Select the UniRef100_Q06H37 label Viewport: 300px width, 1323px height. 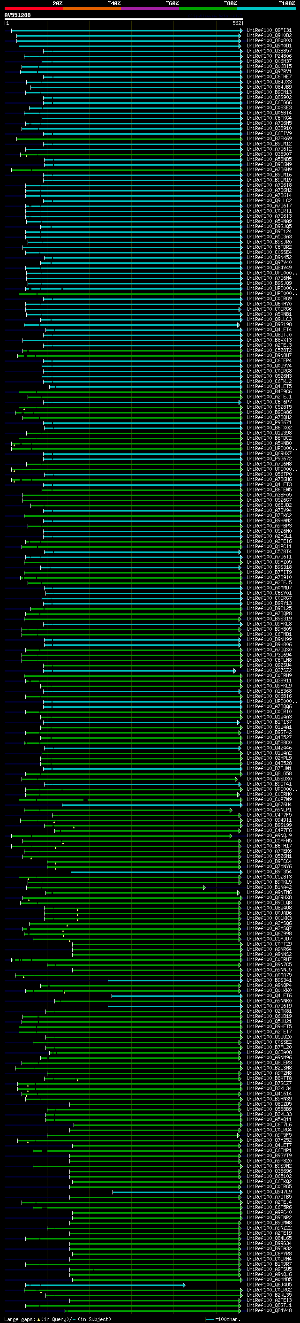[269, 61]
